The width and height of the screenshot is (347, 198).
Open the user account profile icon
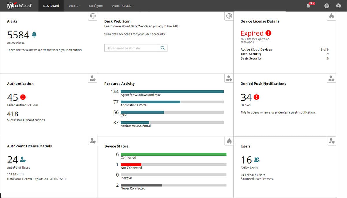[338, 6]
